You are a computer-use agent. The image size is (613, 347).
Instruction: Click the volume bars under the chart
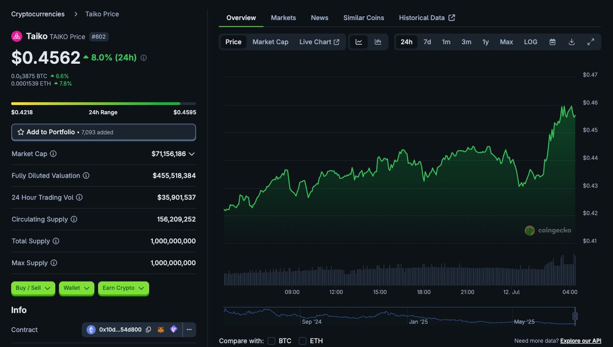pos(399,270)
